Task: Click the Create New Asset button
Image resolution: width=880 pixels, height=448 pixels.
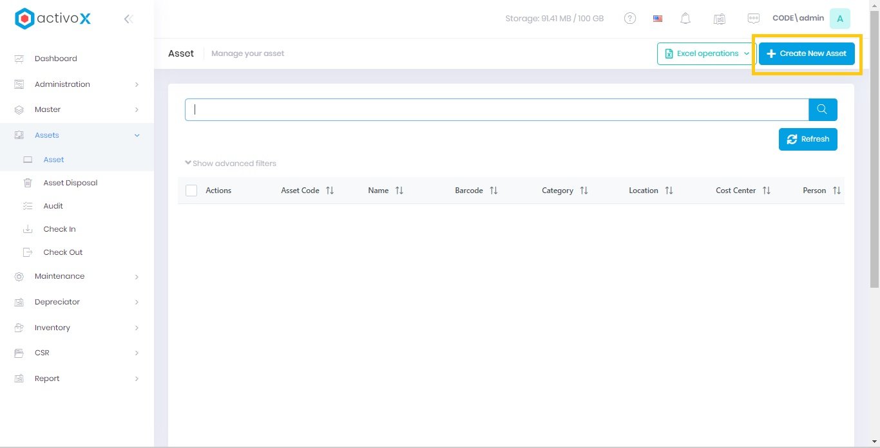Action: coord(807,53)
